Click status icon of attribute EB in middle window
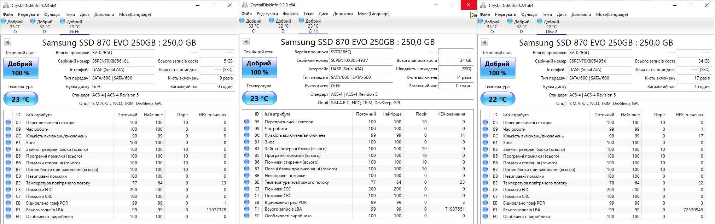The height and width of the screenshot is (224, 715). coord(247,202)
